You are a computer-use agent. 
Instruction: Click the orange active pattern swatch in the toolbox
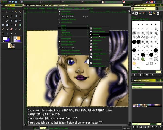click(19, 38)
